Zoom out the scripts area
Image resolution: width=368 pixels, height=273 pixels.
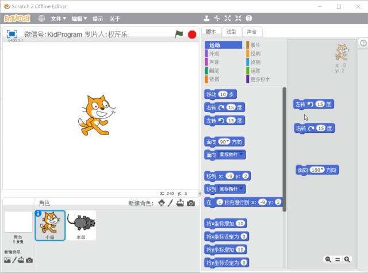328,259
